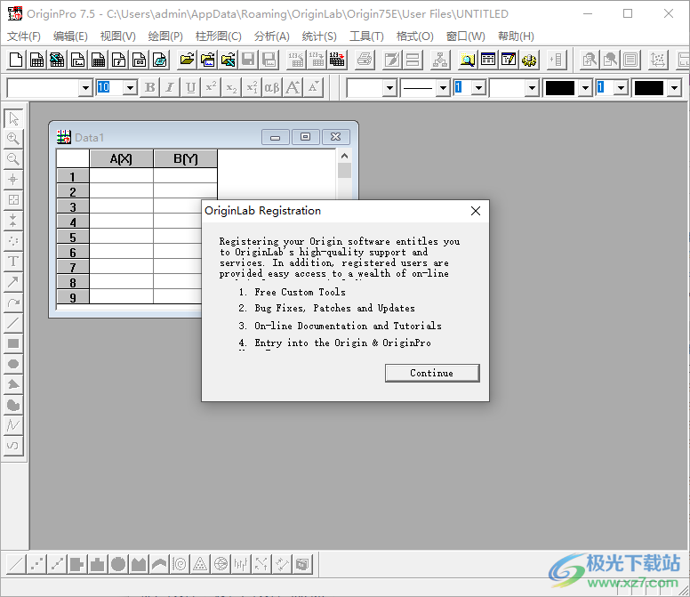Select the Zoom In tool
Image resolution: width=690 pixels, height=597 pixels.
13,139
